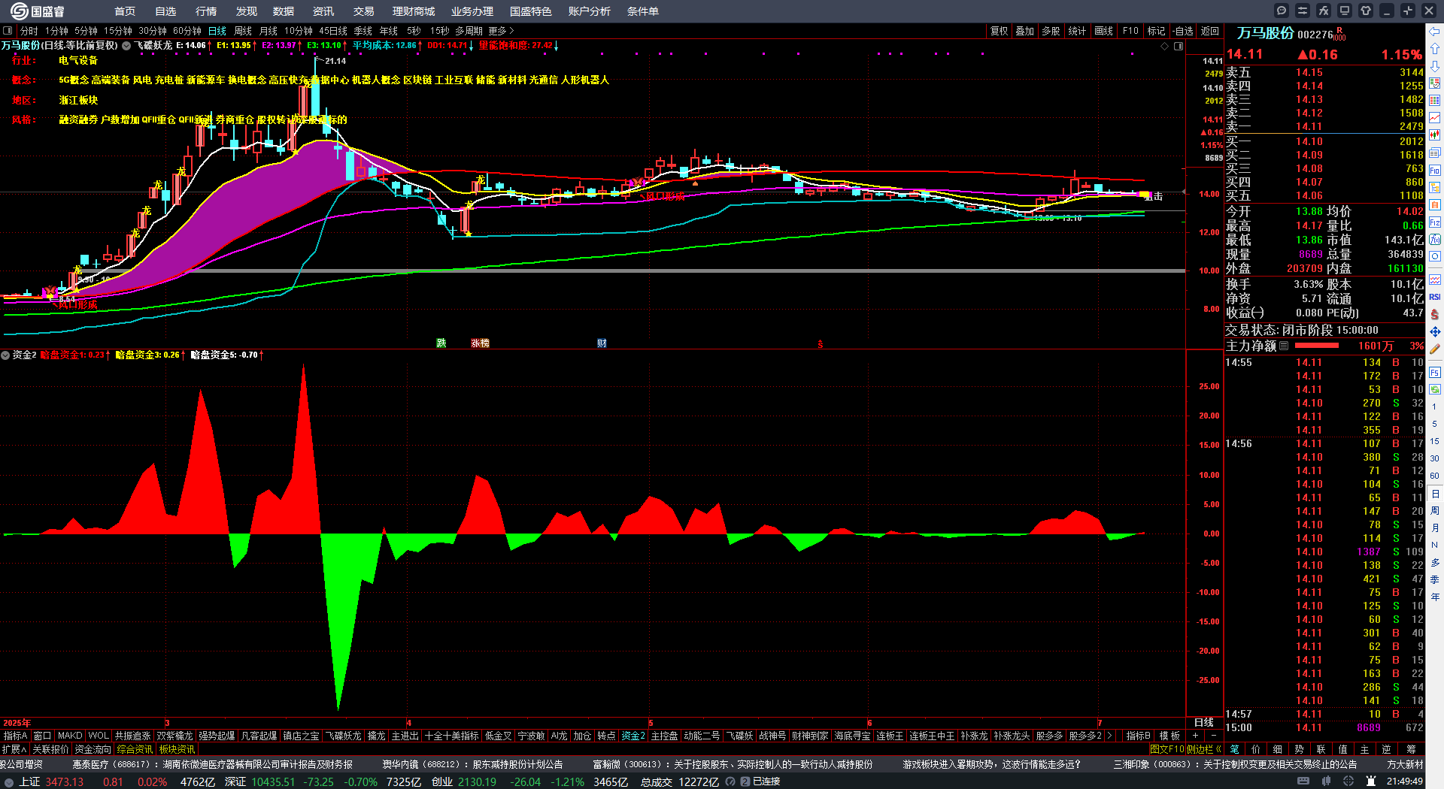Click the 主力净额 red progress bar

[x=1317, y=346]
